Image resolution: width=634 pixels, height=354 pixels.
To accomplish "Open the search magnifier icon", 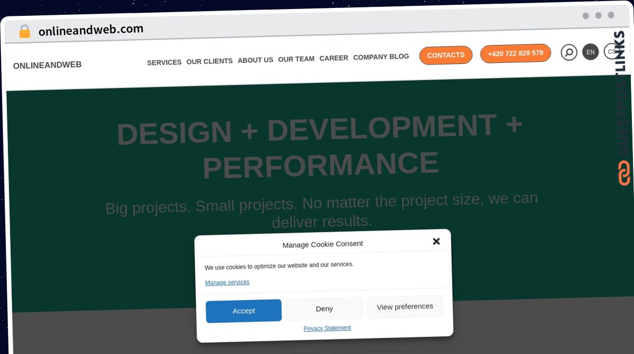I will 568,52.
